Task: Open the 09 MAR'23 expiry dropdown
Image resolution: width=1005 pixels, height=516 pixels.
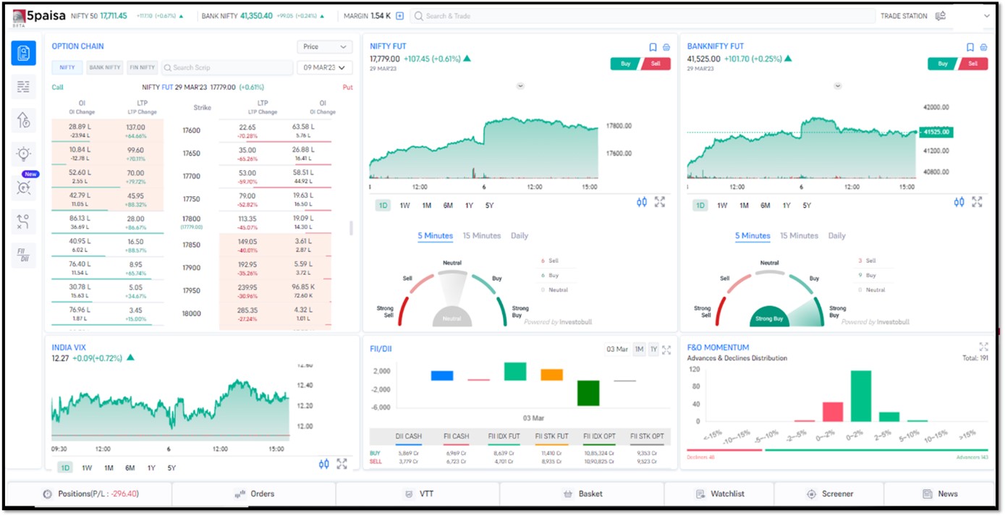Action: (x=325, y=67)
